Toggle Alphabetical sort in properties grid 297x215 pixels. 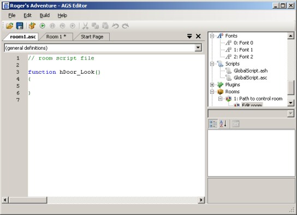[223, 124]
